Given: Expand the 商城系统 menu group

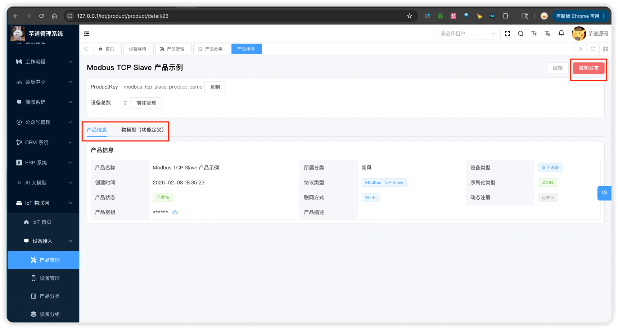Looking at the screenshot, I should tap(43, 102).
